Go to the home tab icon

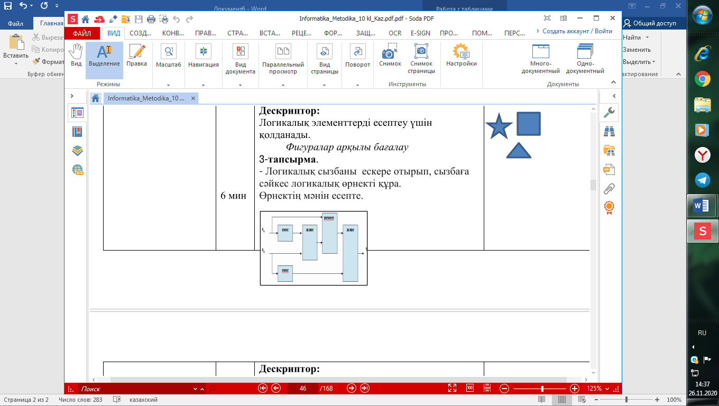[x=96, y=98]
